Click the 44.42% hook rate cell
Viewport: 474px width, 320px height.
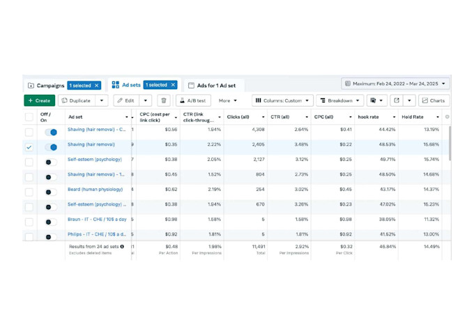[387, 130]
